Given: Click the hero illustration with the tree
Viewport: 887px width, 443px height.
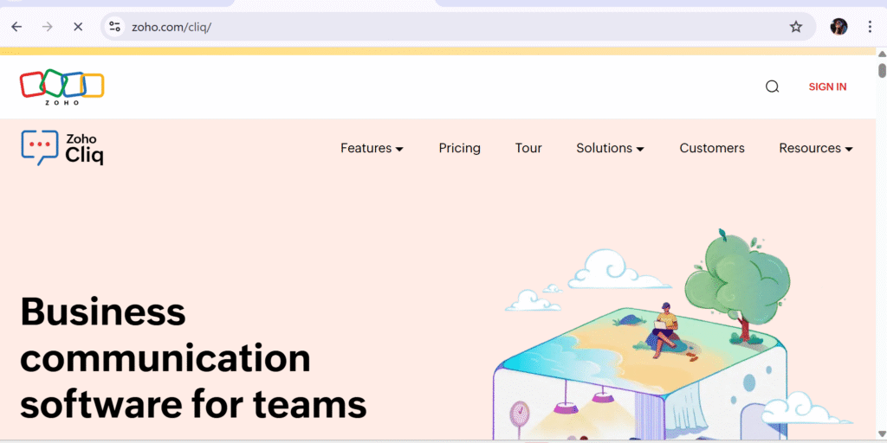Looking at the screenshot, I should (673, 333).
